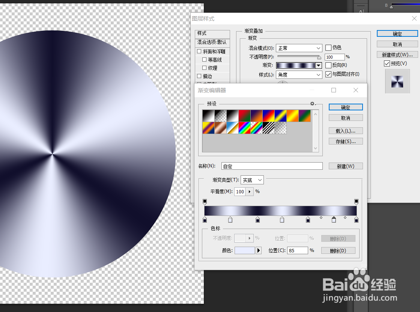
Task: Toggle the Preview (预览) checkbox
Action: (387, 63)
